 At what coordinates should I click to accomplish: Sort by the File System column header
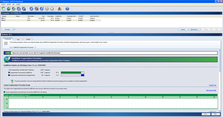point(31,16)
